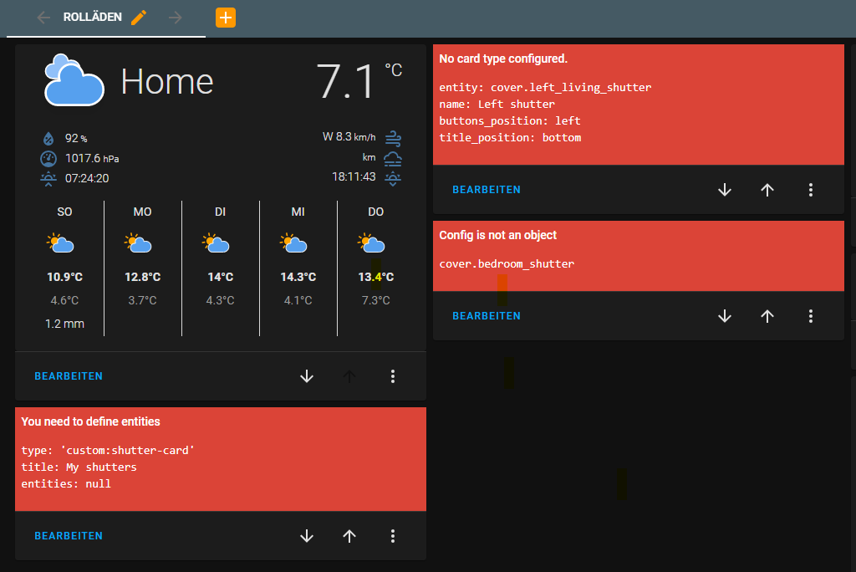Select the ROLLÄDEN view tab
Screen dimensions: 856x572
[92, 17]
